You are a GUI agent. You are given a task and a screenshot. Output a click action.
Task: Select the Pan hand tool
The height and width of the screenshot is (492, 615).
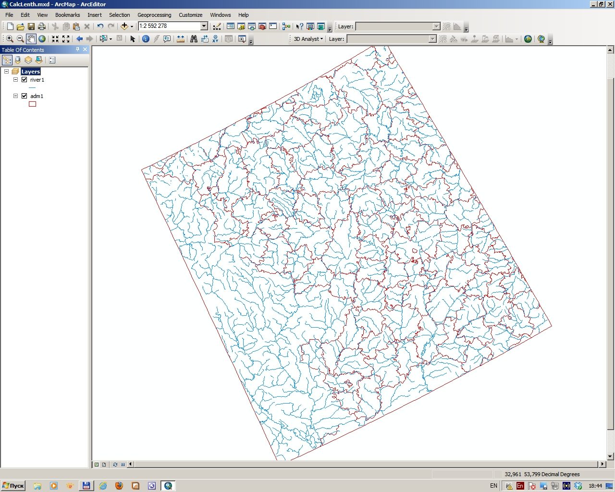click(31, 39)
